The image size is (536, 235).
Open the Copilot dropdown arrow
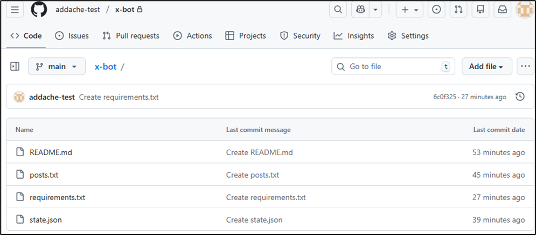375,10
